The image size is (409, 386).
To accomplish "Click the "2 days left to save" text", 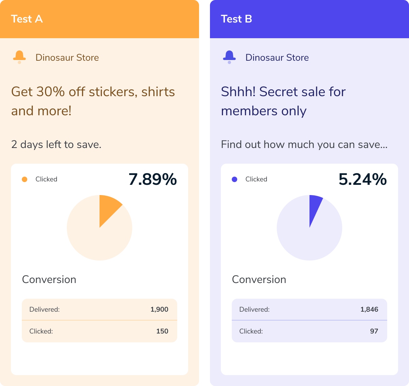I will point(56,145).
